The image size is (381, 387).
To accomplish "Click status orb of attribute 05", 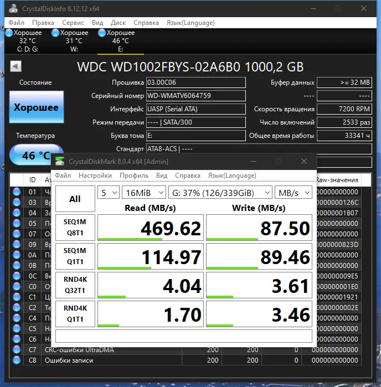I will pos(17,223).
